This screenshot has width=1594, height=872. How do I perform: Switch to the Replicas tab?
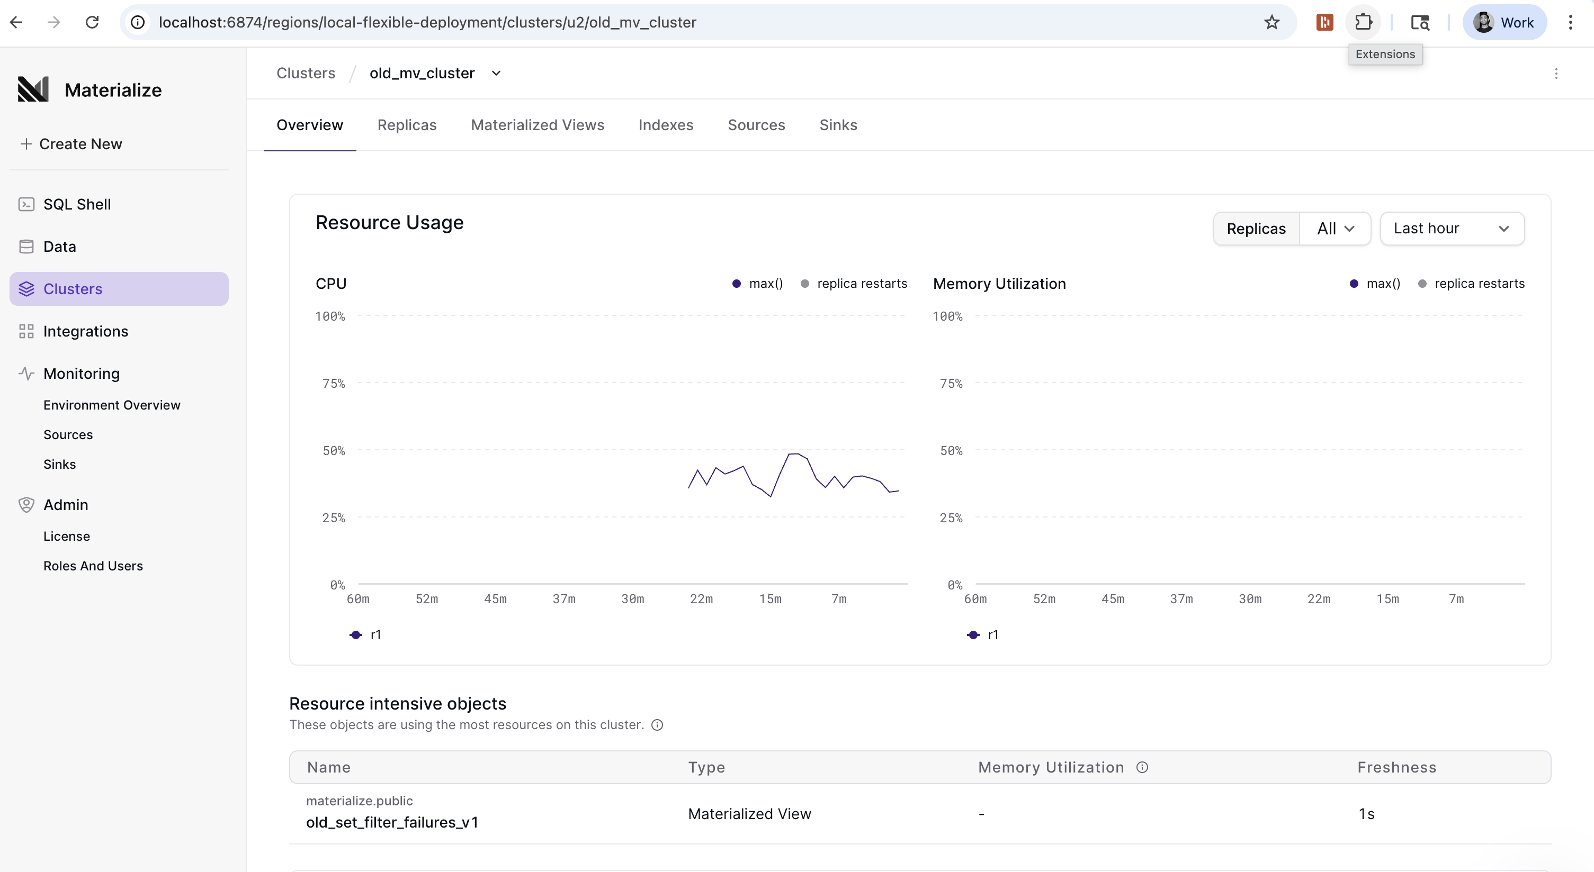(407, 125)
